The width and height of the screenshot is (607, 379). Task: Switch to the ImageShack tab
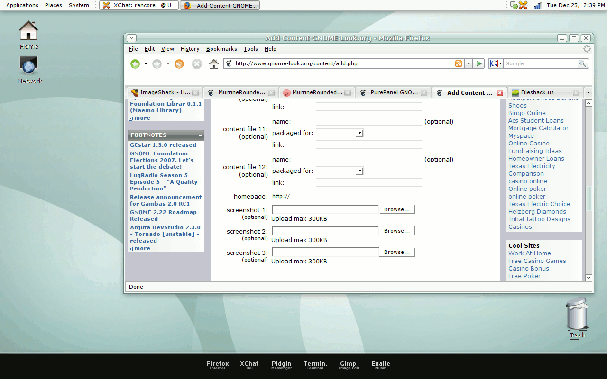coord(164,93)
